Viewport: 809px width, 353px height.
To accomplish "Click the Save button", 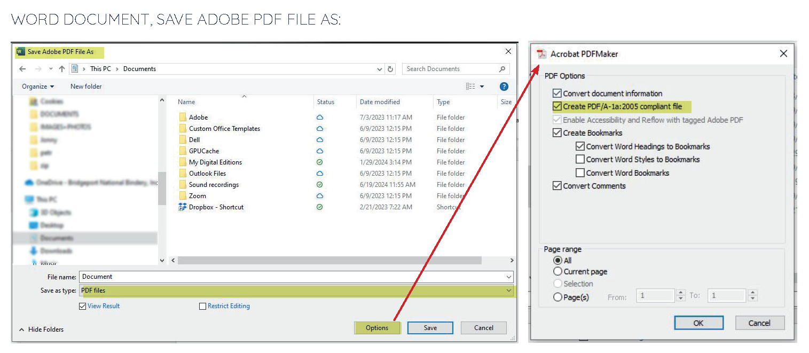I will click(x=430, y=328).
